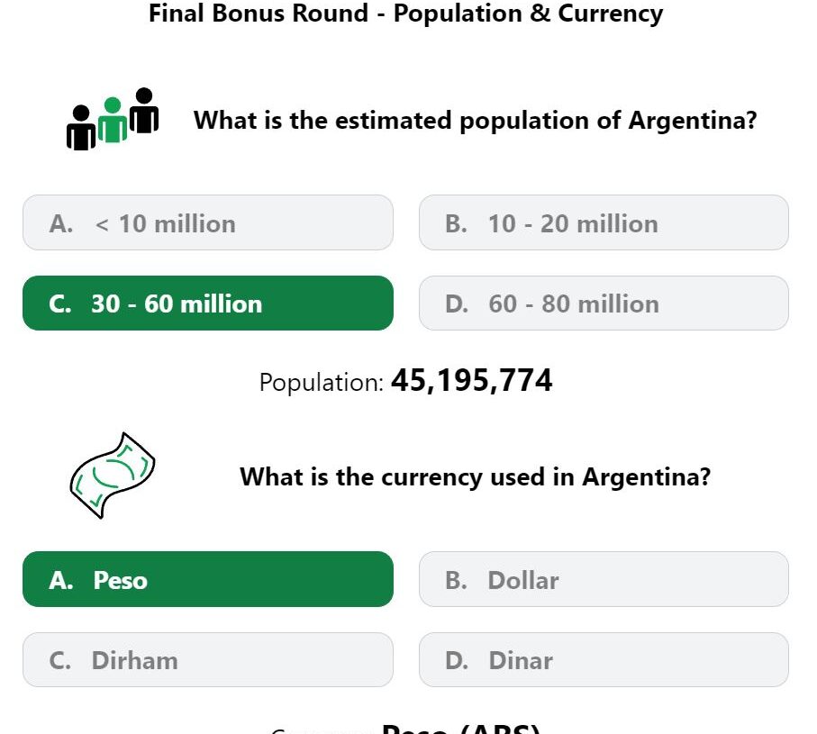Screen dimensions: 817x734
Task: Choose the highlighted A. Peso answer
Action: tap(208, 579)
